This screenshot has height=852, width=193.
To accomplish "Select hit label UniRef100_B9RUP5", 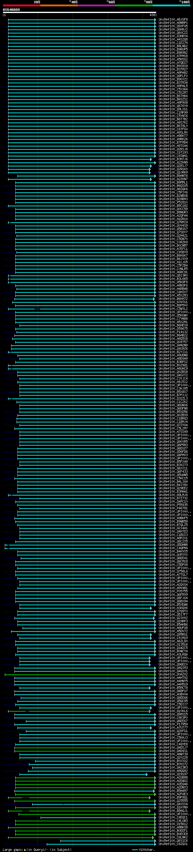I will click(173, 49).
